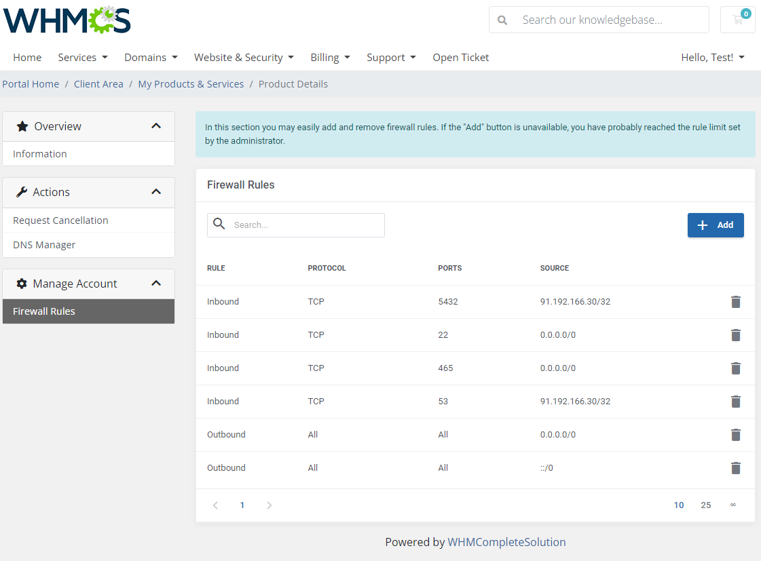Go to next page of rules
Screen dimensions: 761x561
[270, 505]
